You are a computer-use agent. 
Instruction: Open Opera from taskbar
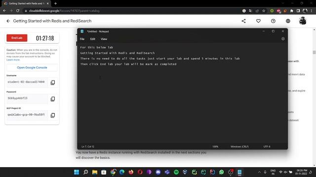coord(140,172)
